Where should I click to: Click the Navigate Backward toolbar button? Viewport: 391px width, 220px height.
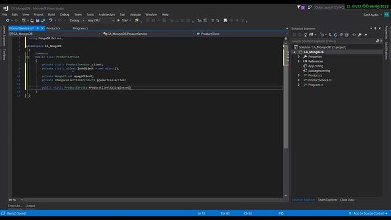coord(8,20)
